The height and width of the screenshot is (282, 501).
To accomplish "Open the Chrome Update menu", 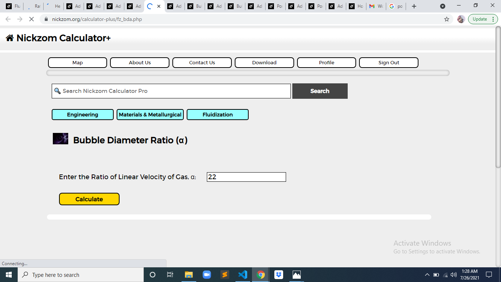I will [x=483, y=19].
